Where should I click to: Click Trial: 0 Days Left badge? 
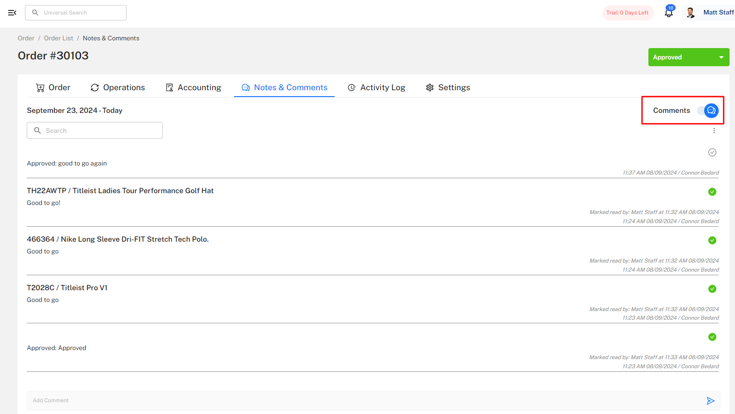click(628, 13)
